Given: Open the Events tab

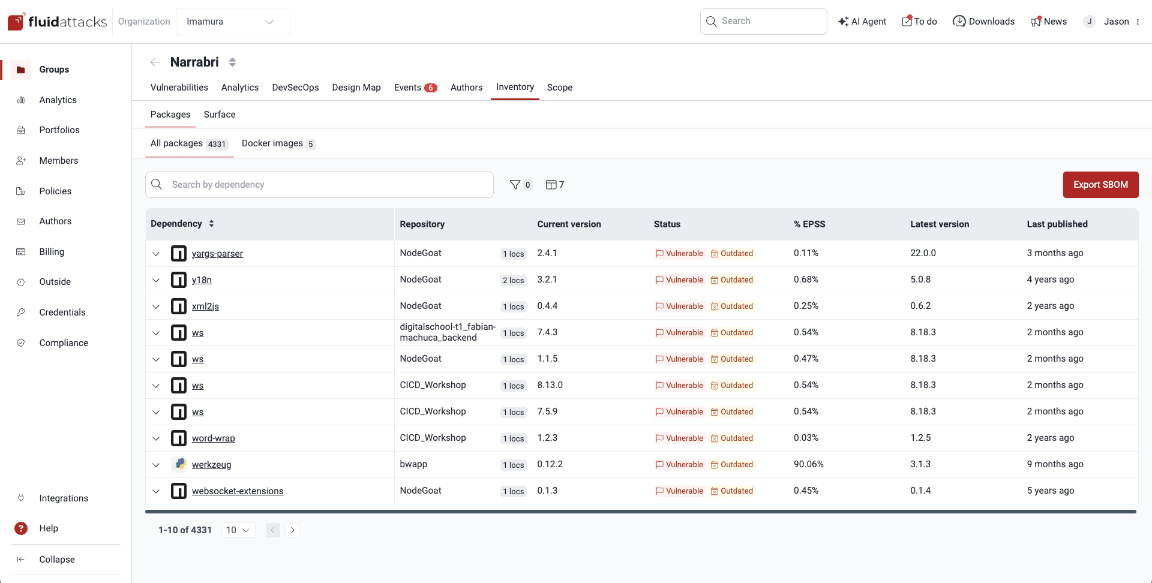Looking at the screenshot, I should pyautogui.click(x=415, y=88).
